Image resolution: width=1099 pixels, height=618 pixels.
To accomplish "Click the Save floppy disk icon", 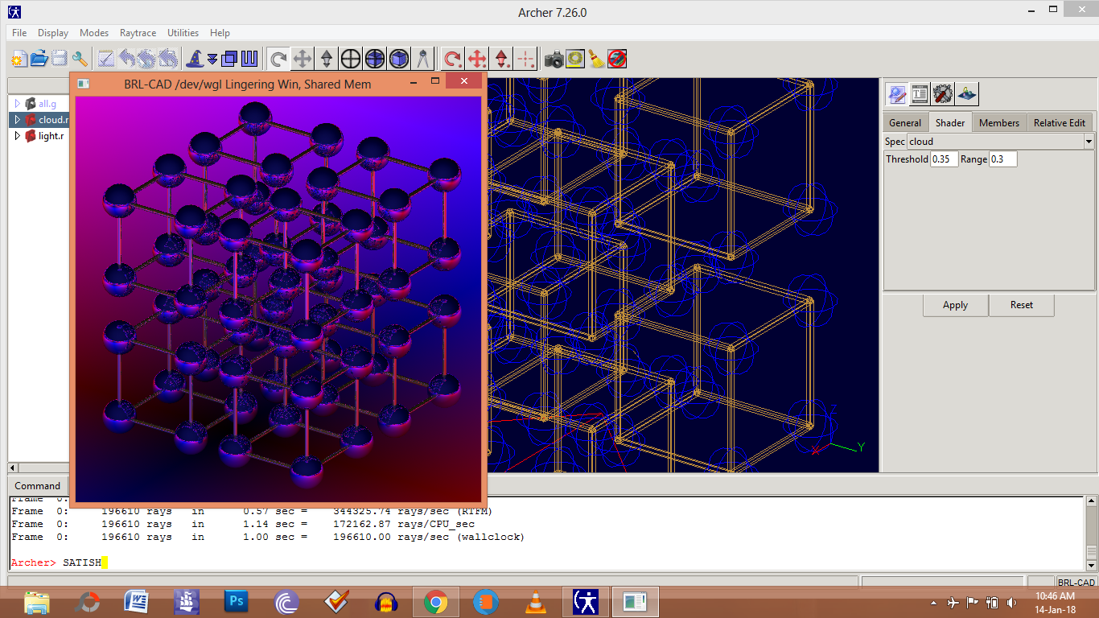I will (60, 59).
